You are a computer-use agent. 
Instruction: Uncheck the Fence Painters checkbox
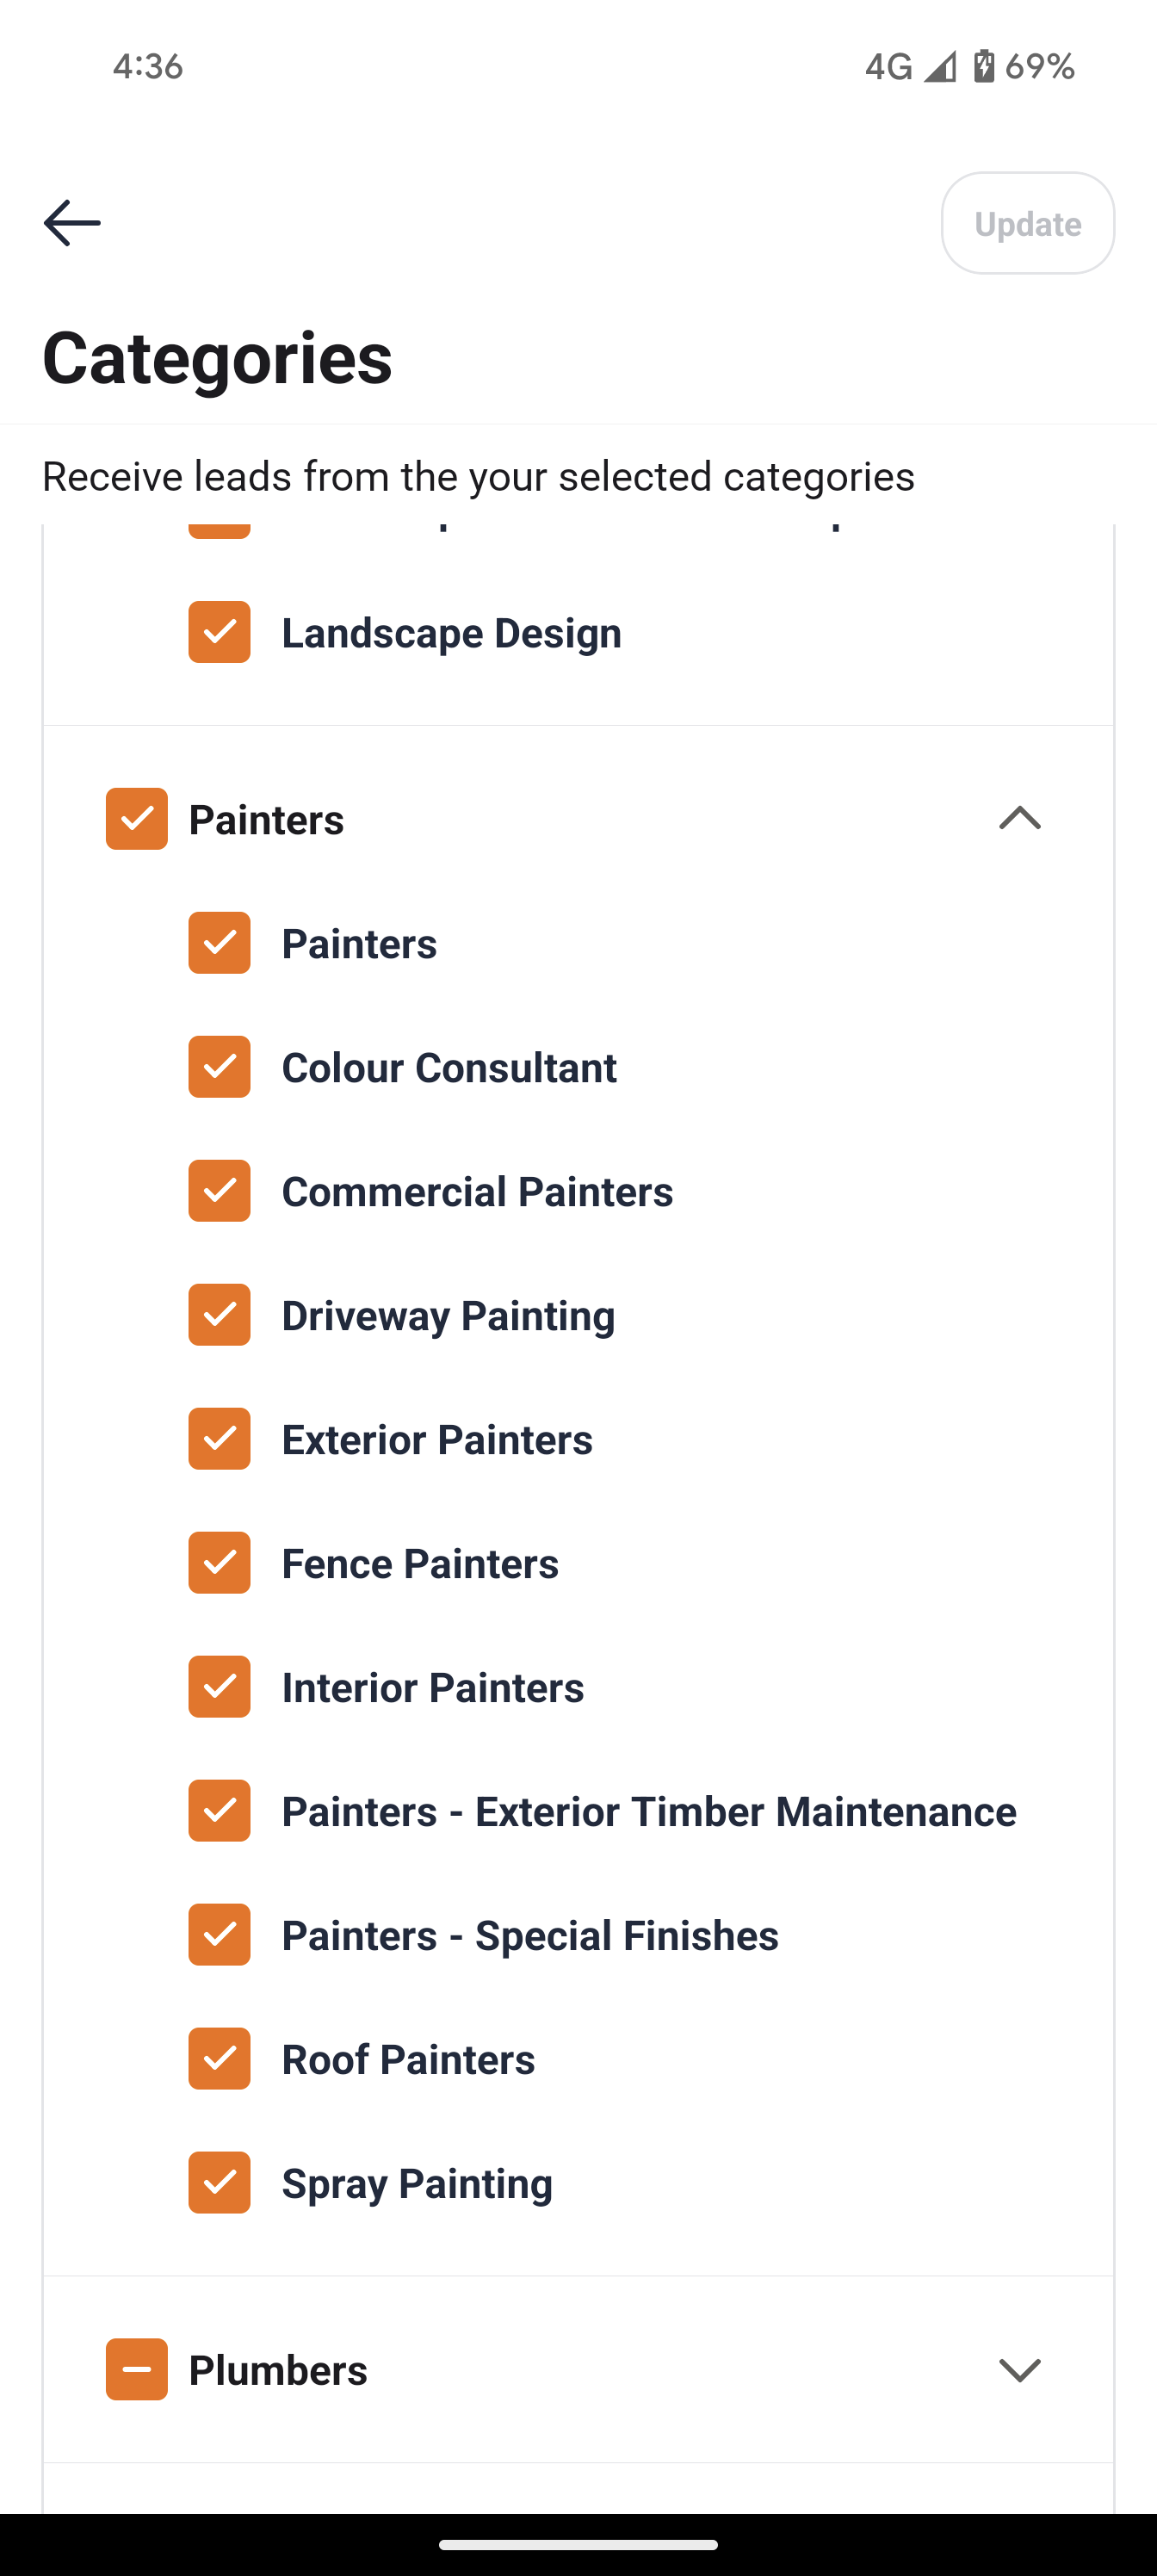pos(219,1563)
